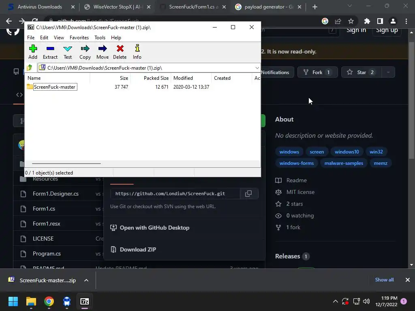Open Chrome extensions puzzle icon
Viewport: 415px width, 311px height.
(367, 21)
